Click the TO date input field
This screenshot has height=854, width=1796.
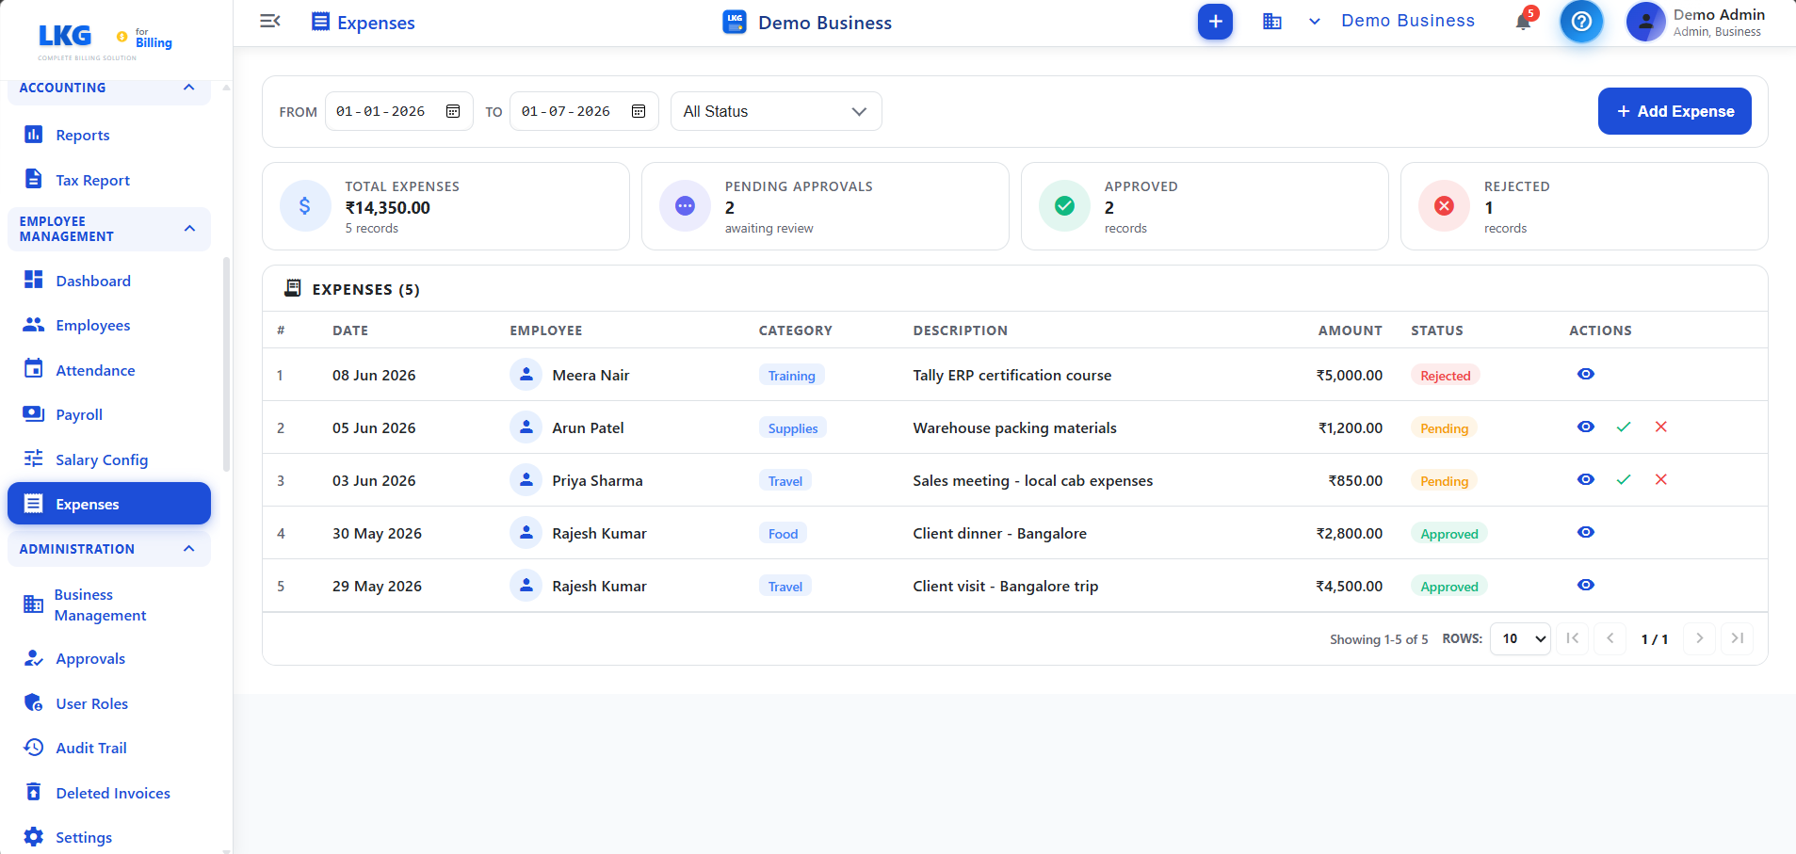click(584, 111)
